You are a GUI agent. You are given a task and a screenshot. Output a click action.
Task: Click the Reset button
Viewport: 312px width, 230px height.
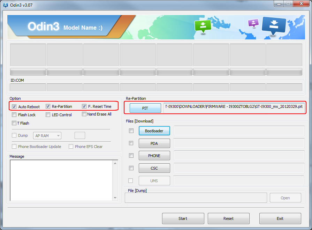point(229,218)
